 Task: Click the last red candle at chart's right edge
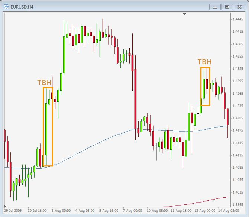pos(228,117)
